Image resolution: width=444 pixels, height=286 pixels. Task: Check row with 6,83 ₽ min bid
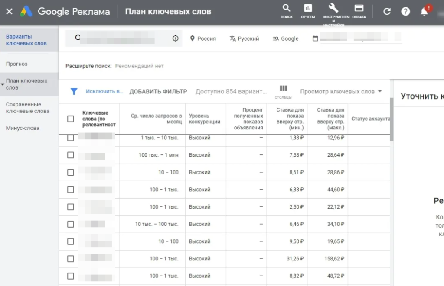[x=71, y=190]
